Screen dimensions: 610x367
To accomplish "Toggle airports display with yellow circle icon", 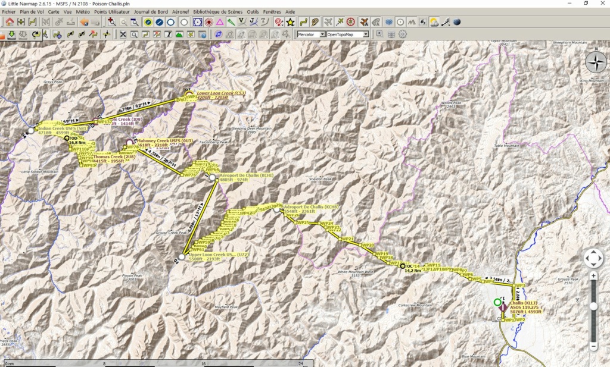I will click(x=148, y=22).
